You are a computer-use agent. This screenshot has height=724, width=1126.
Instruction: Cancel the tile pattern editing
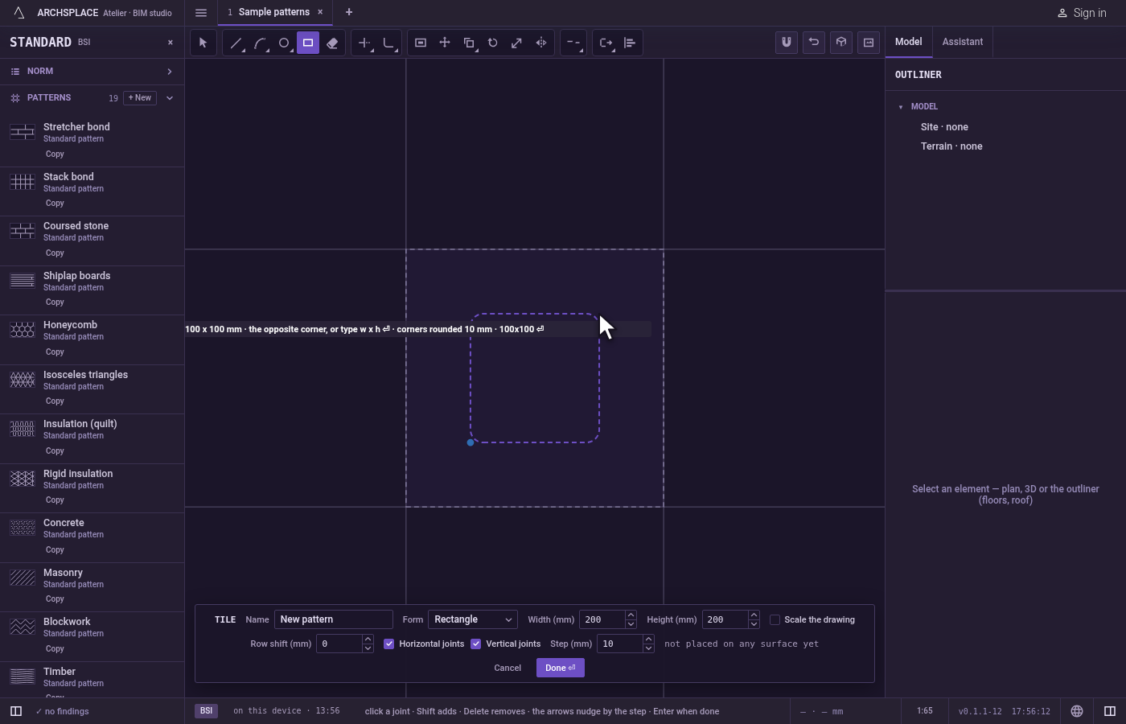point(508,668)
